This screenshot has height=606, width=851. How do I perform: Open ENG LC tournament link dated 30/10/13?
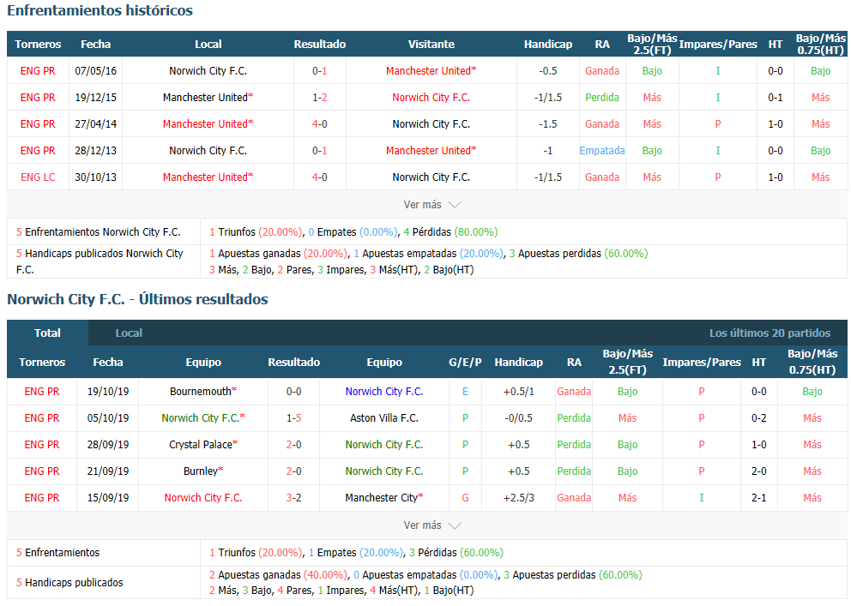tap(38, 177)
